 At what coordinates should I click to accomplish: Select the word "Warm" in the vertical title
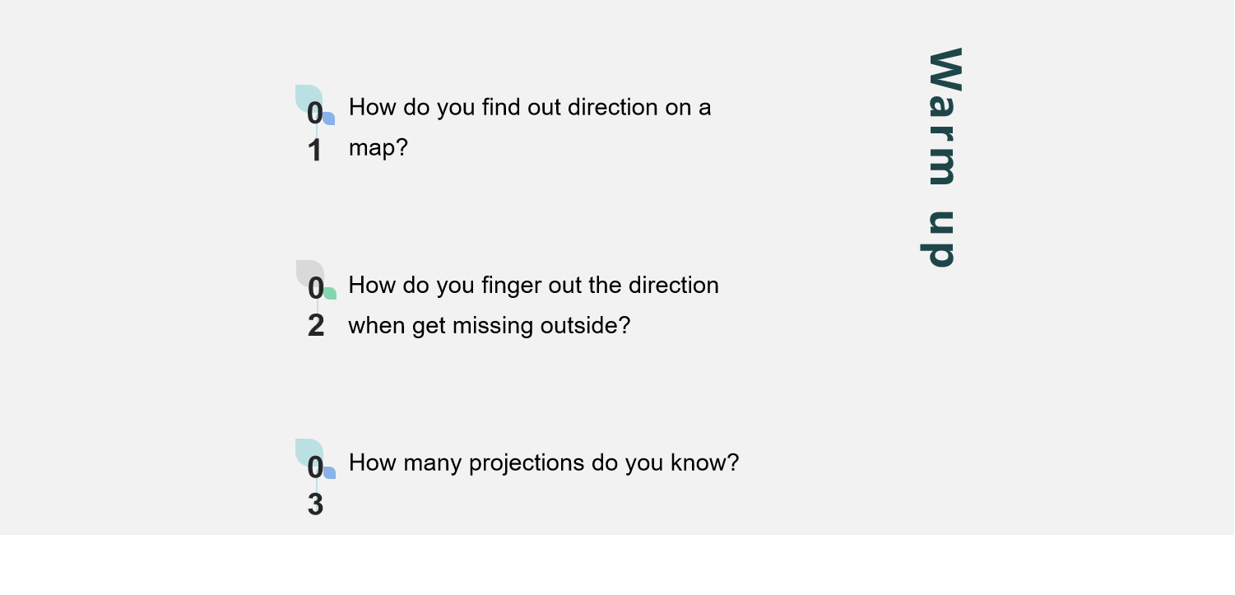coord(943,117)
